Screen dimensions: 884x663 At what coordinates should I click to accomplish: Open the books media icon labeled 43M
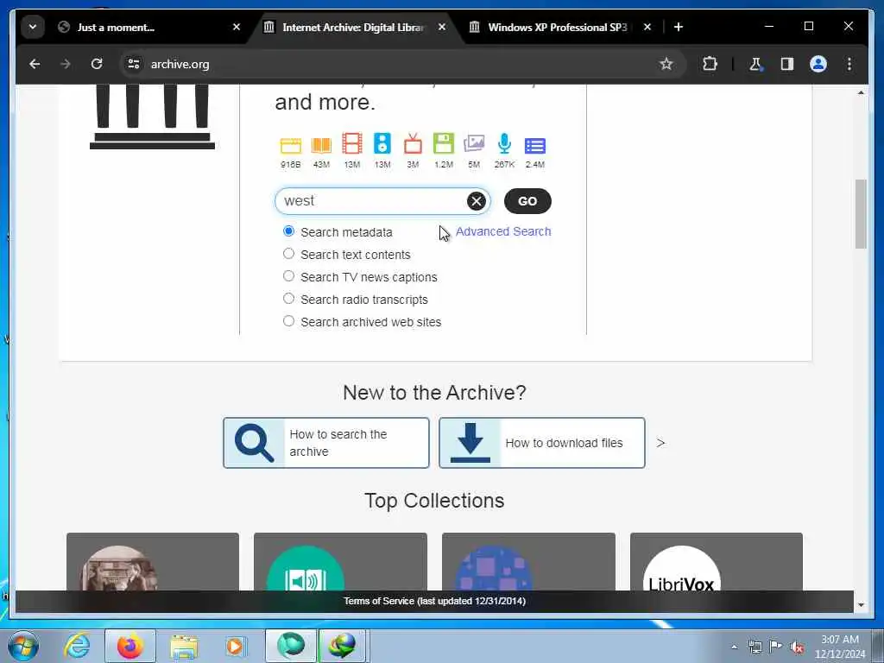pyautogui.click(x=321, y=145)
